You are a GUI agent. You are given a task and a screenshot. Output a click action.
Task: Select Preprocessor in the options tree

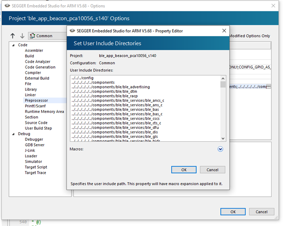pos(36,100)
